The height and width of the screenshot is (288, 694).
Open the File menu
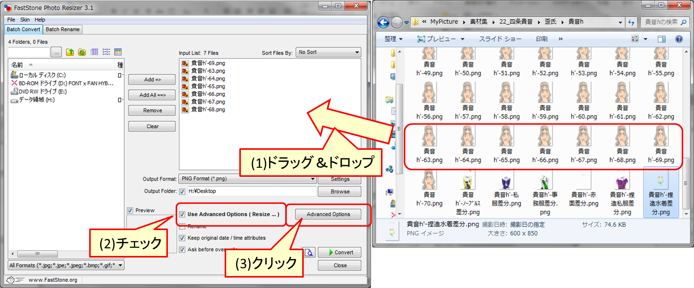coord(11,20)
